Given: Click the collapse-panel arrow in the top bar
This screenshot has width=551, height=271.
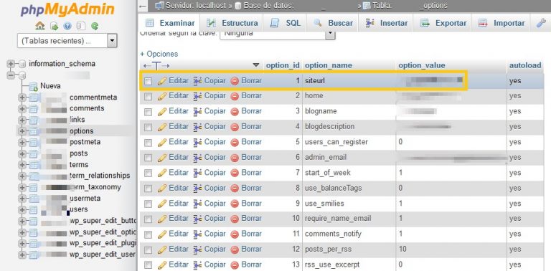Looking at the screenshot, I should click(142, 6).
